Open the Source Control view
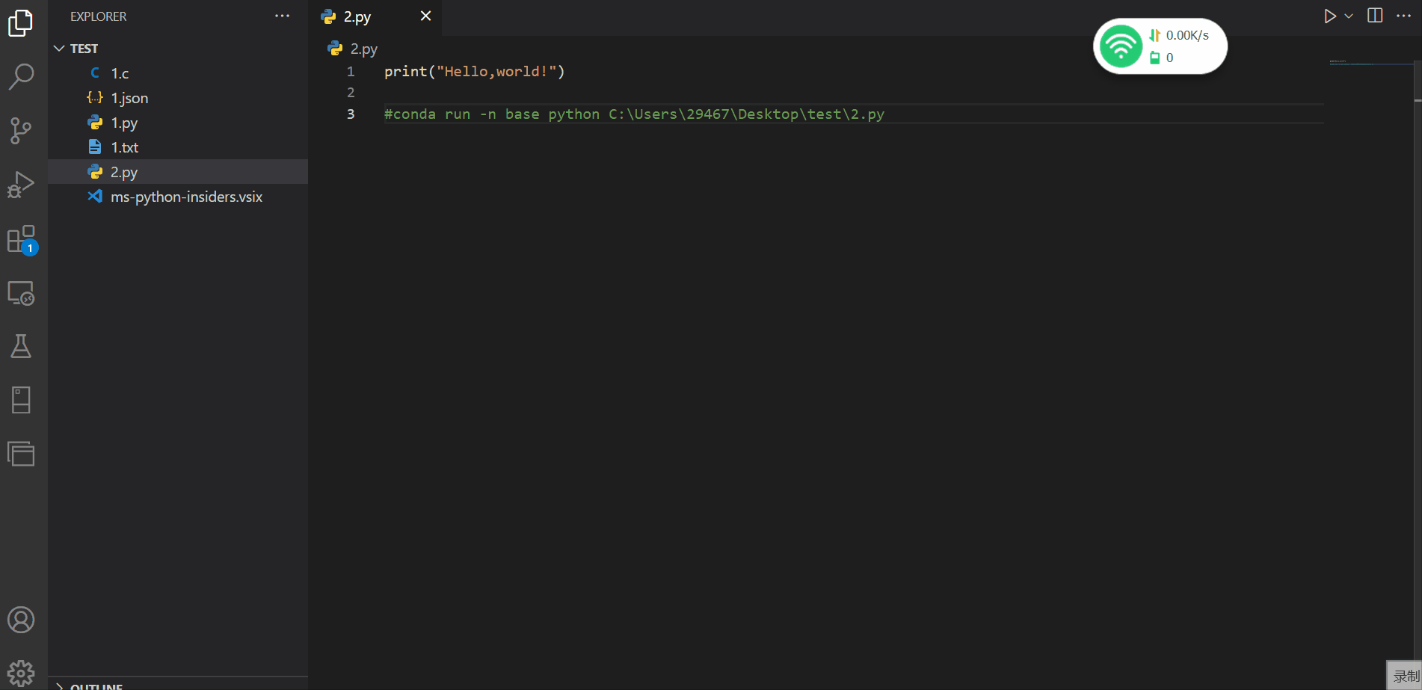 point(21,130)
